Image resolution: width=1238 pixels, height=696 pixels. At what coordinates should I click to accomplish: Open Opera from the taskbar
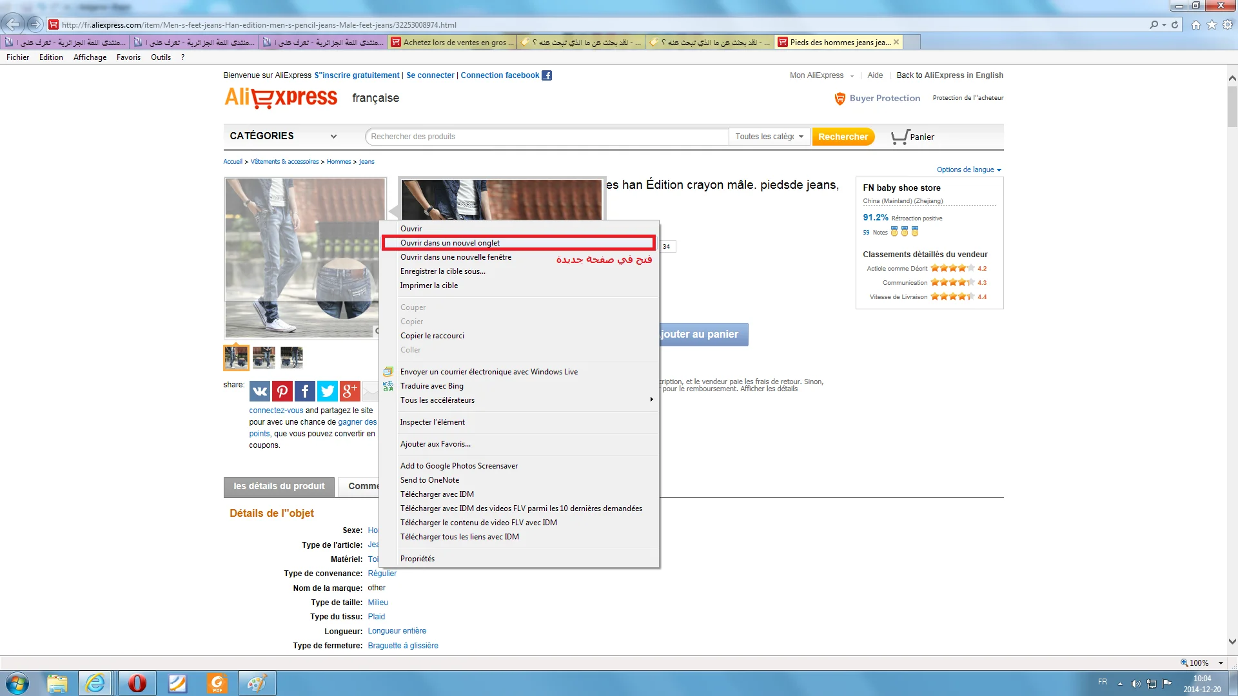pos(137,683)
